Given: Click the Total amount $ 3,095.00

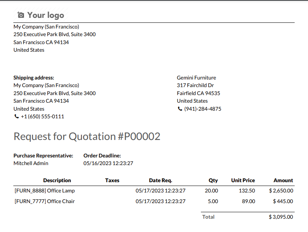Looking at the screenshot, I should pyautogui.click(x=281, y=217).
